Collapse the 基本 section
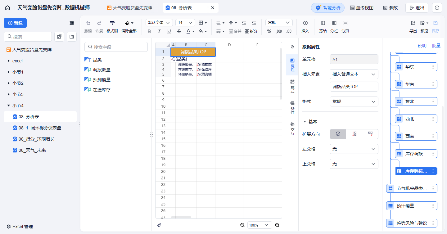 (x=305, y=122)
